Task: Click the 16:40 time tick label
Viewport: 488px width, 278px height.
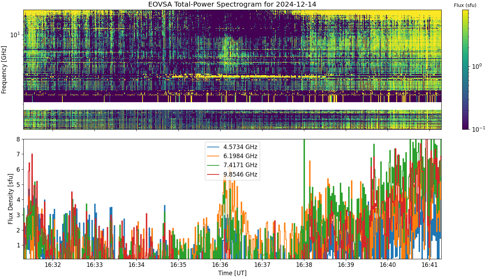Action: click(388, 265)
